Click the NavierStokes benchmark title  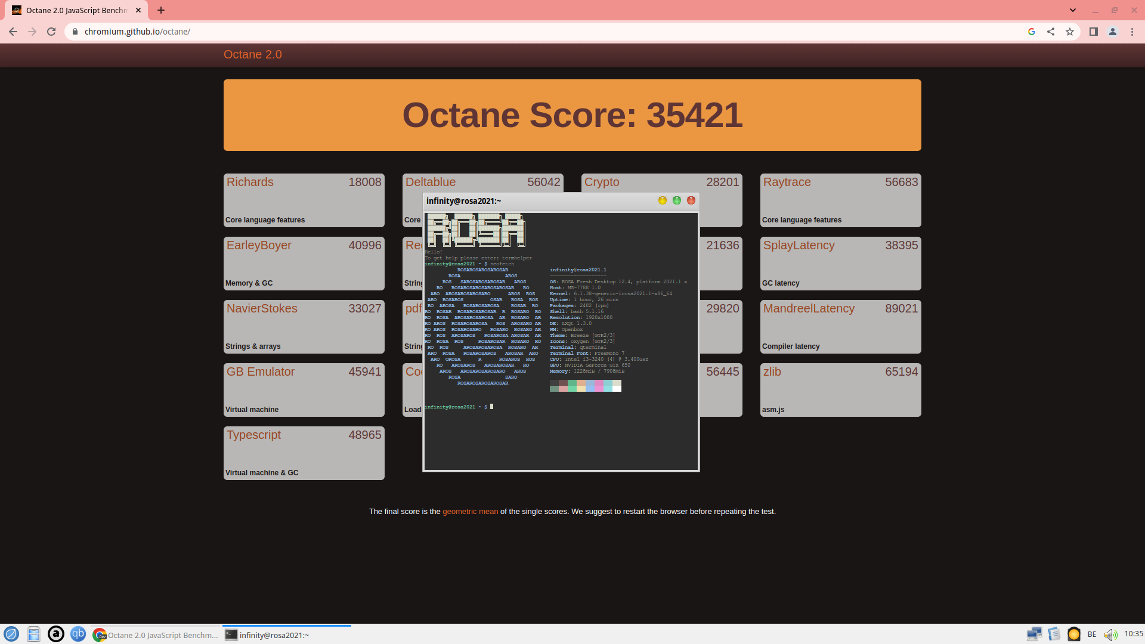click(262, 308)
